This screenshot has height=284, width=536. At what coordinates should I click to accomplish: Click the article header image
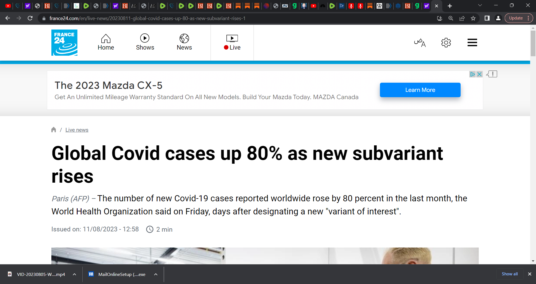pyautogui.click(x=265, y=256)
